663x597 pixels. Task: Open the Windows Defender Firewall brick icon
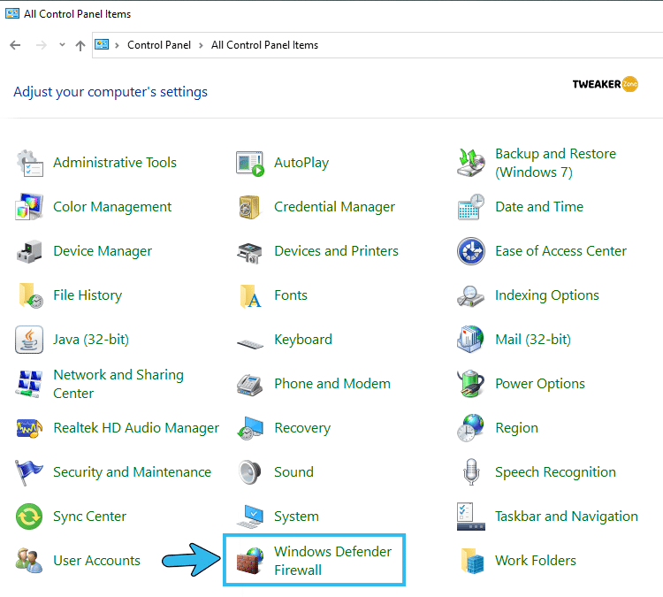point(250,561)
